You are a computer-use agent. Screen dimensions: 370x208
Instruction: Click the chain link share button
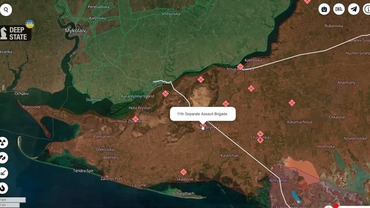3,158
